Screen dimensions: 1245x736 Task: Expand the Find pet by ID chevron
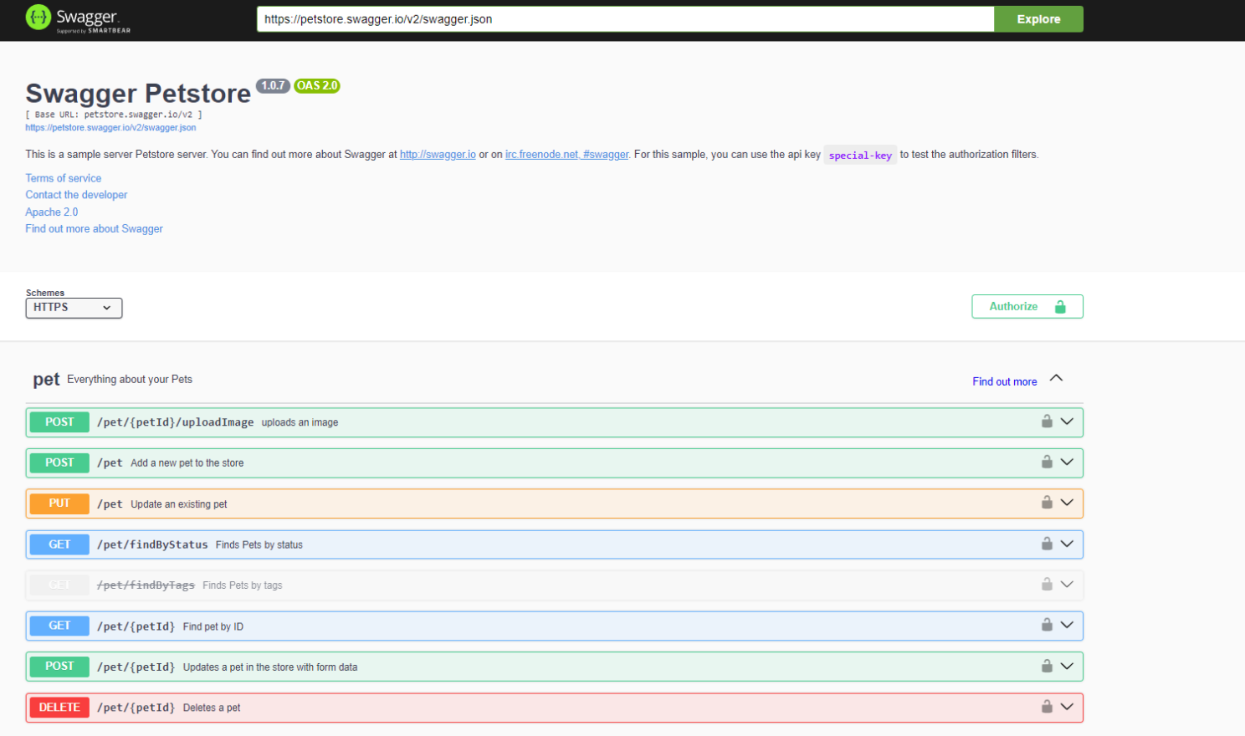(1067, 625)
